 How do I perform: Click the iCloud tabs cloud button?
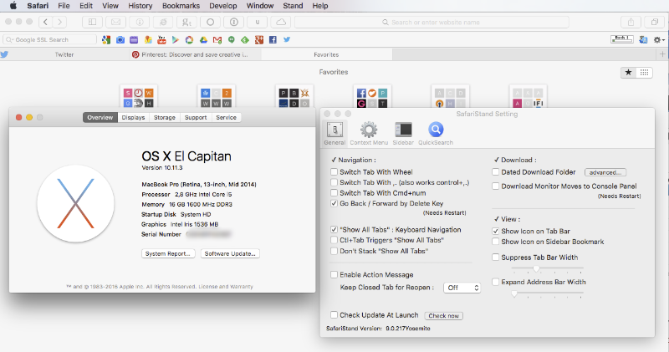click(x=281, y=22)
